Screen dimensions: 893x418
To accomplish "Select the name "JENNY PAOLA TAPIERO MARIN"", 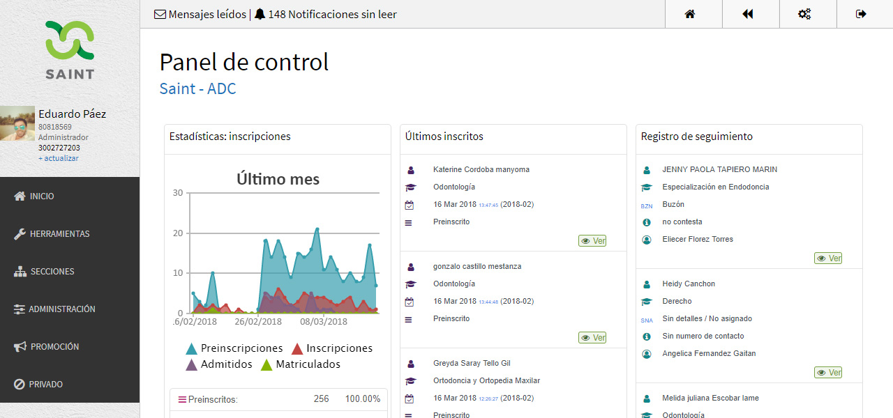I will point(720,170).
